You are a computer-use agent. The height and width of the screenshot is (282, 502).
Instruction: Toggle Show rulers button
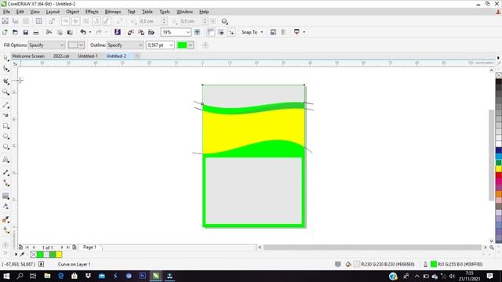210,32
